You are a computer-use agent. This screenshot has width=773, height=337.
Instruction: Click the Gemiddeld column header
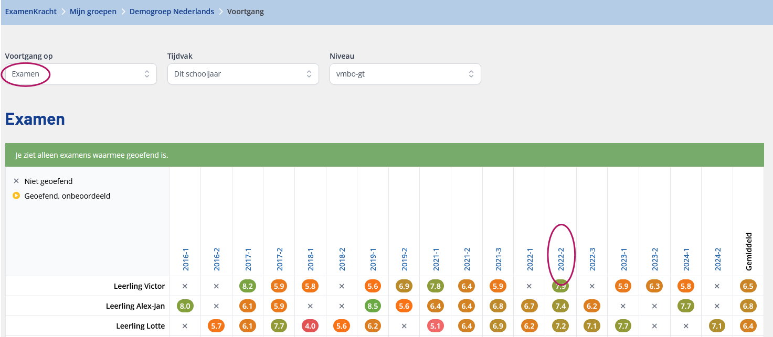[x=749, y=252]
